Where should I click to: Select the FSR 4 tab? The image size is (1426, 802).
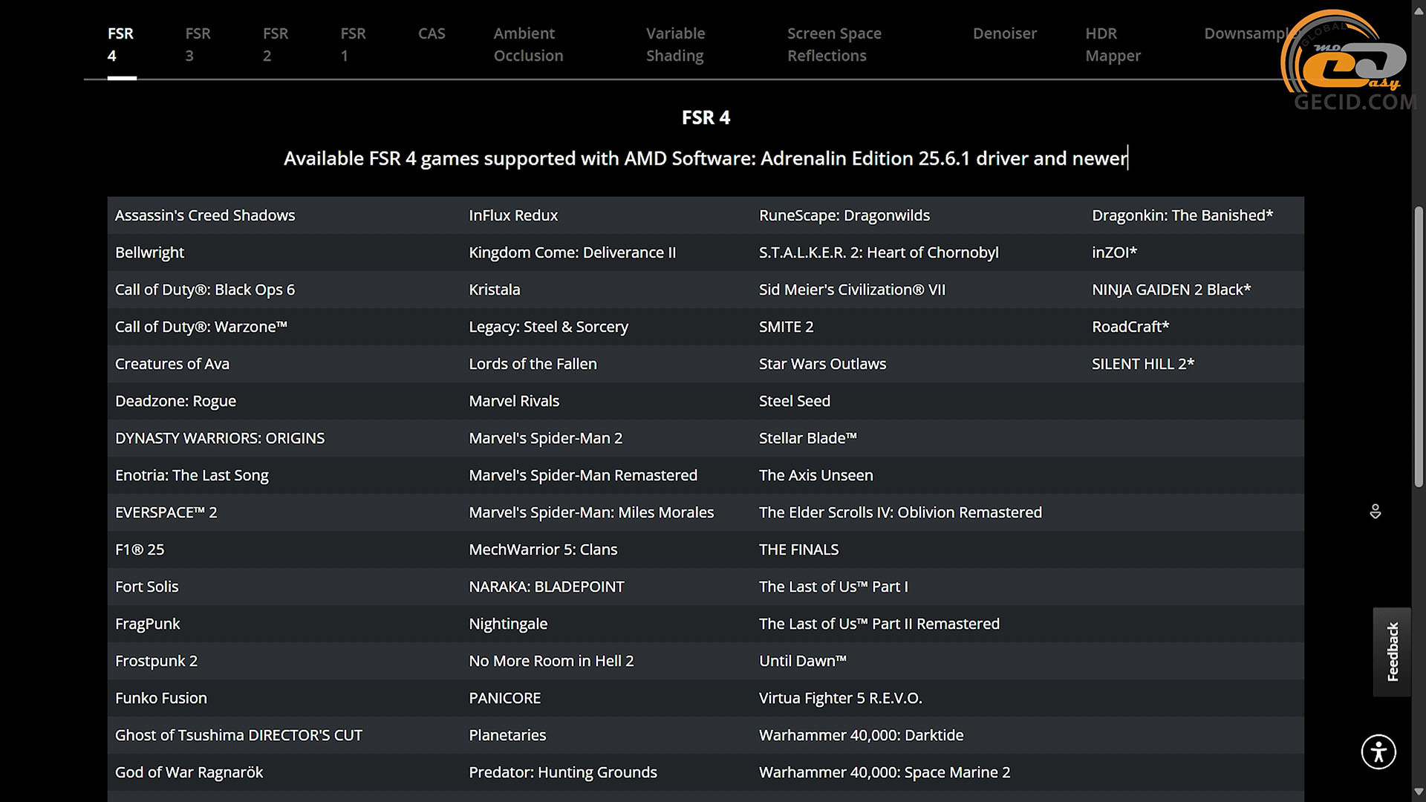[121, 45]
